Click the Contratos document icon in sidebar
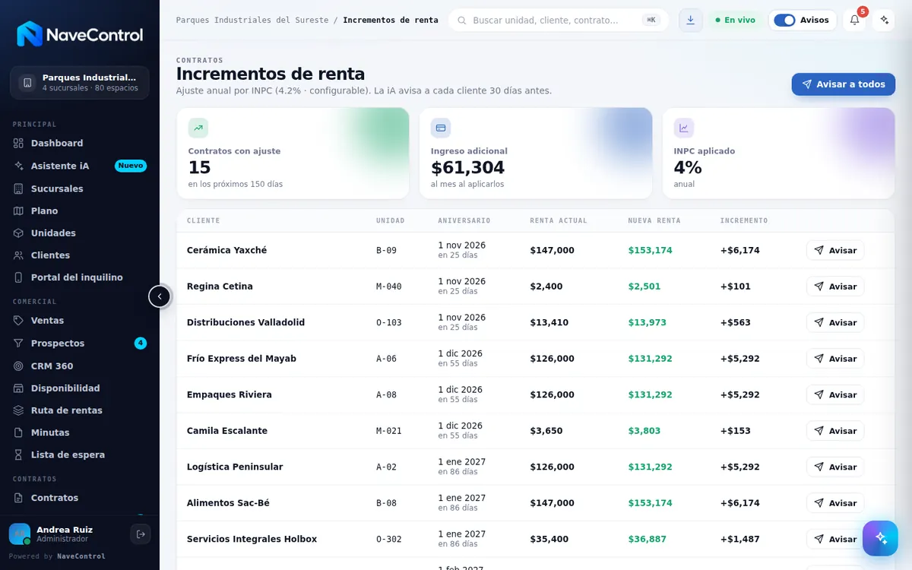This screenshot has height=570, width=912. click(19, 498)
